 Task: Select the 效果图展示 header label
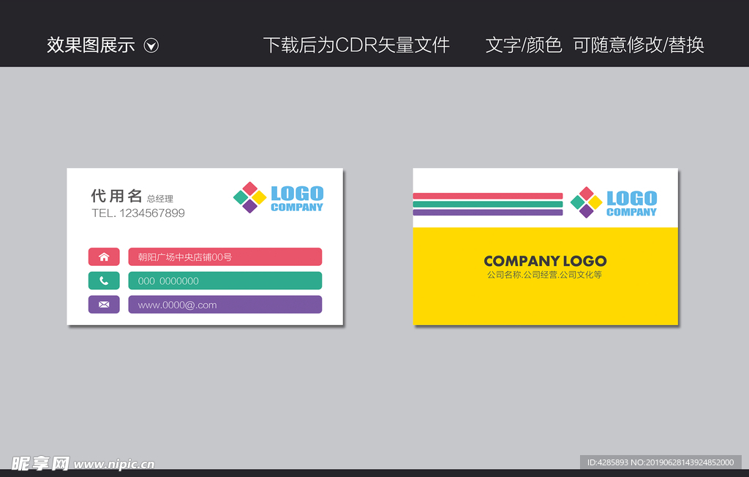tap(91, 45)
